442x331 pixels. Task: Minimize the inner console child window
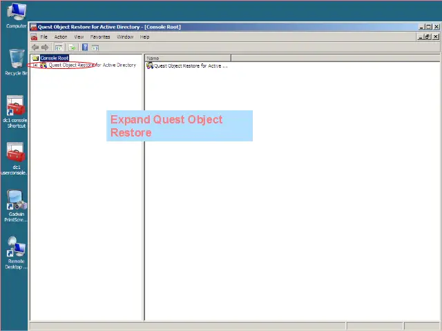(421, 37)
